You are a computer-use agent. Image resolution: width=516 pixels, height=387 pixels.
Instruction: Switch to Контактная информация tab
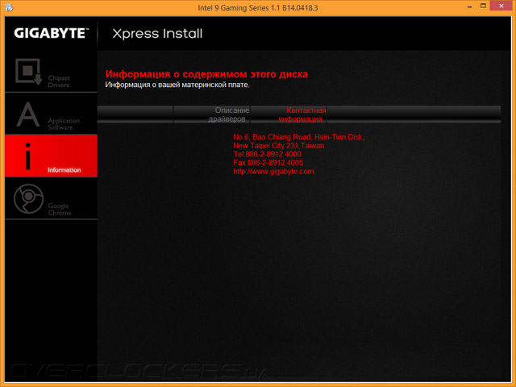click(x=289, y=114)
